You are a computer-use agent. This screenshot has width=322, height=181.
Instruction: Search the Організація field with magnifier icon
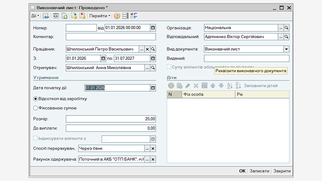coord(287,28)
